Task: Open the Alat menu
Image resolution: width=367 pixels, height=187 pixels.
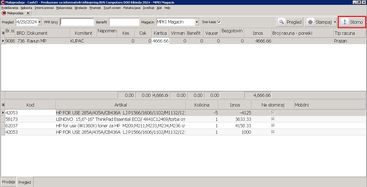Action: click(x=159, y=8)
